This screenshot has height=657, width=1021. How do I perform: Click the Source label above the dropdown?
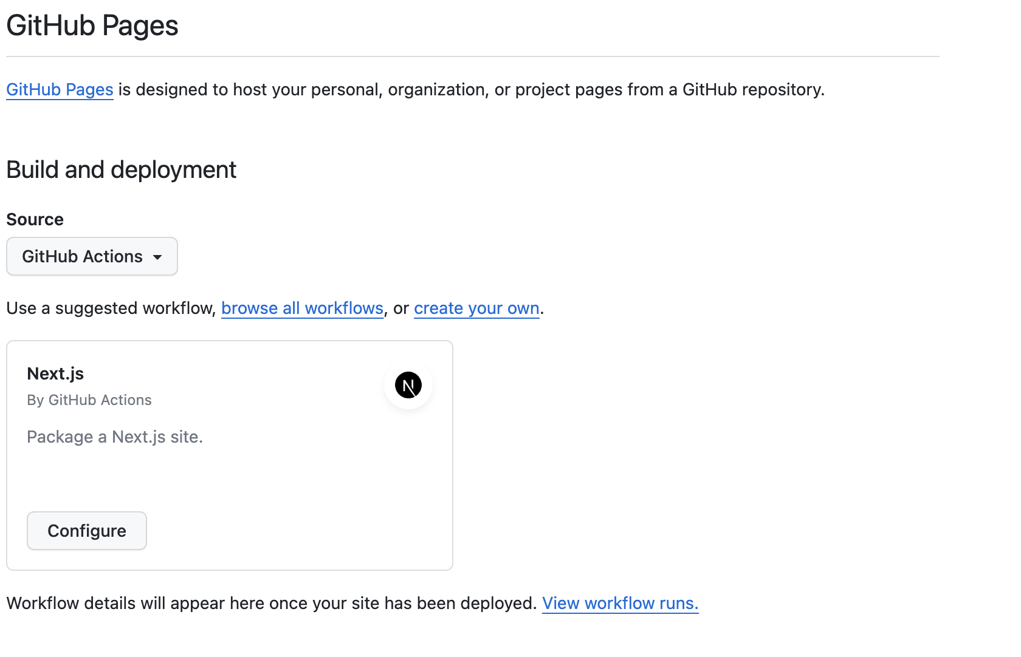pos(34,219)
